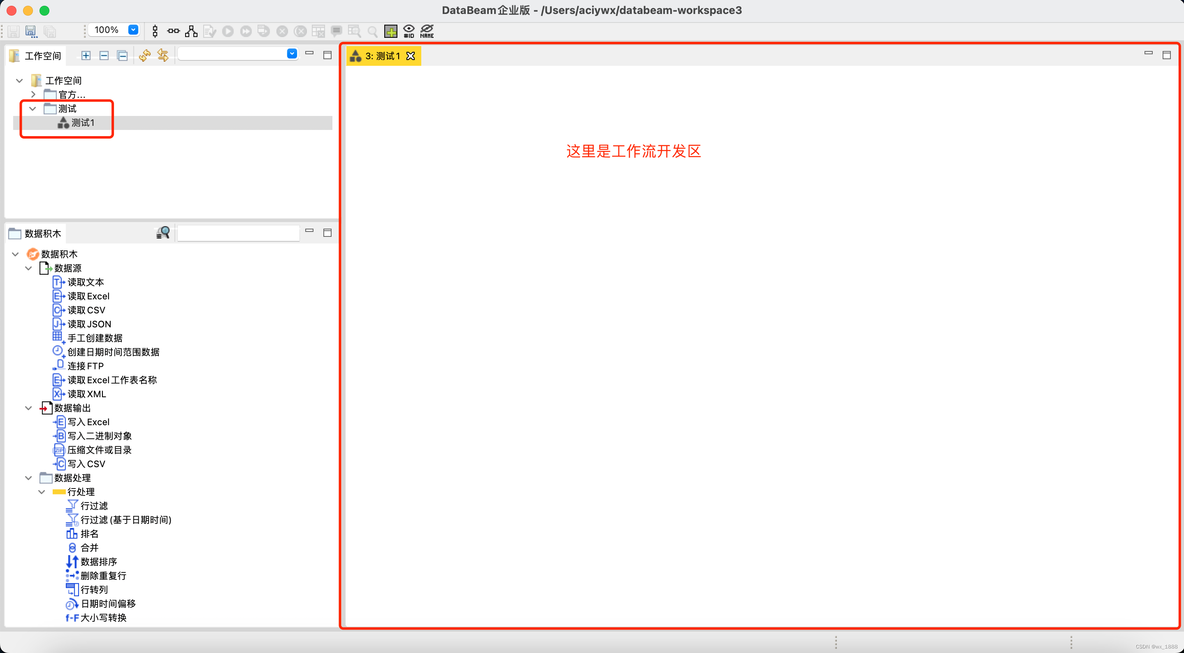Screen dimensions: 1184x653
Task: Collapse the 数据处理 category
Action: 28,478
